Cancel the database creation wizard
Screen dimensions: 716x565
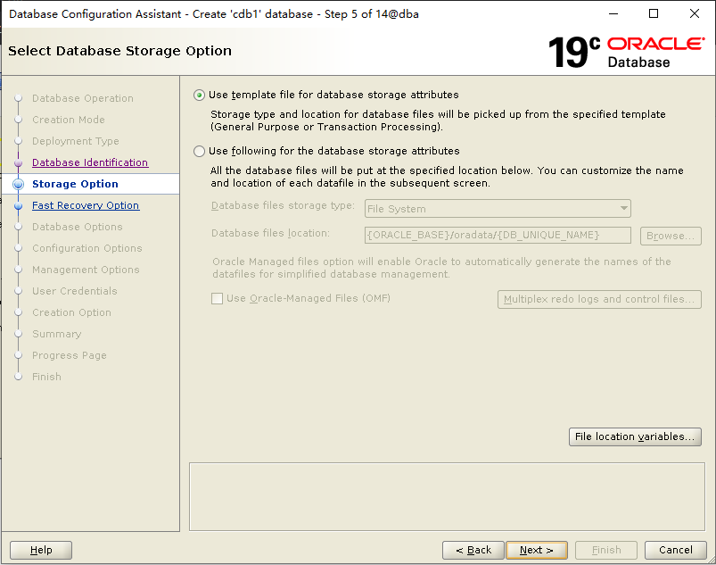[x=675, y=550]
